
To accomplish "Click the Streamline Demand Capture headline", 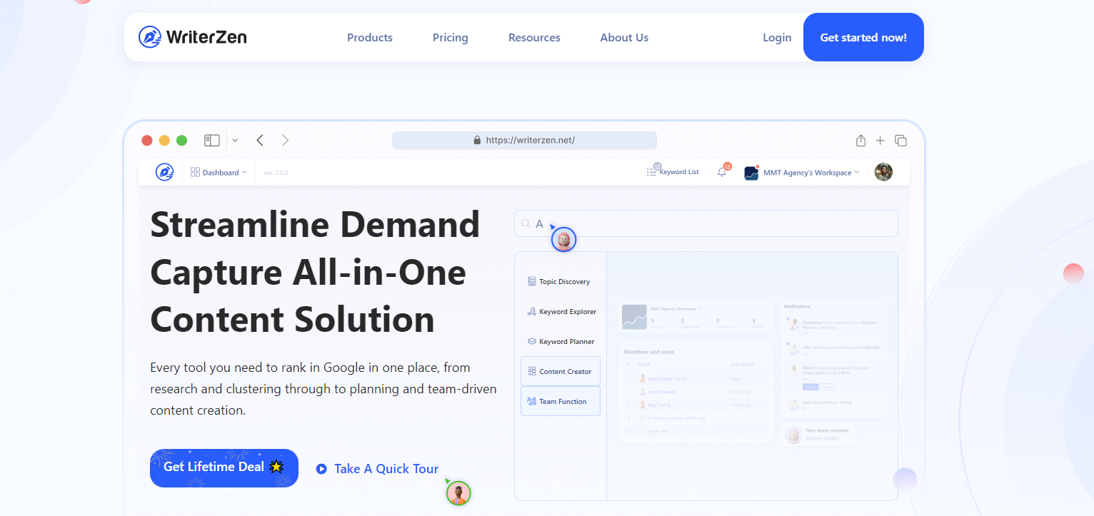I will [315, 272].
